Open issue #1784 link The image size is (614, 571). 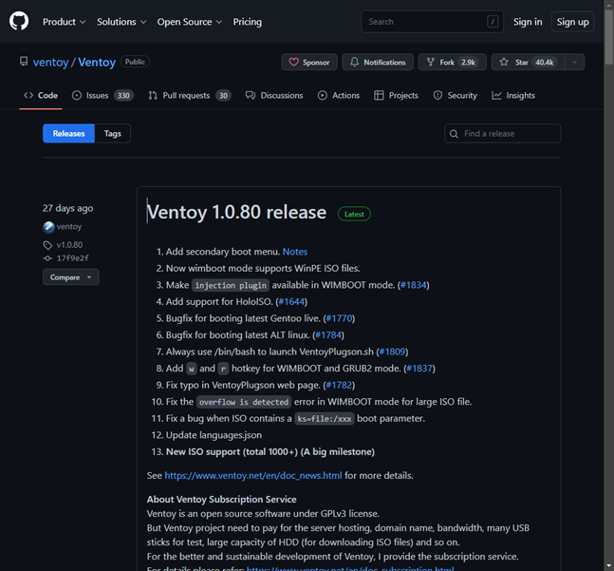click(x=328, y=335)
